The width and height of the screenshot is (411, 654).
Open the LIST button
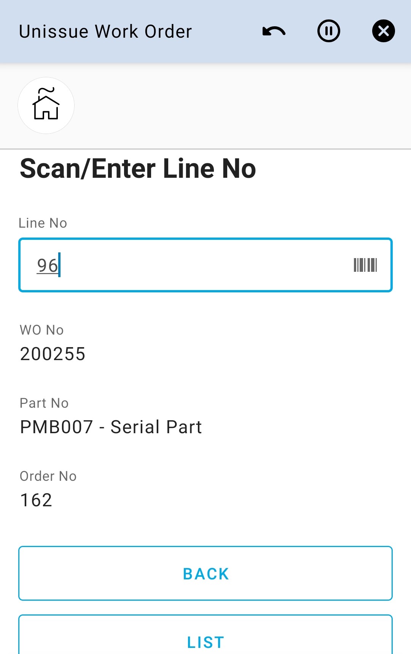point(205,642)
